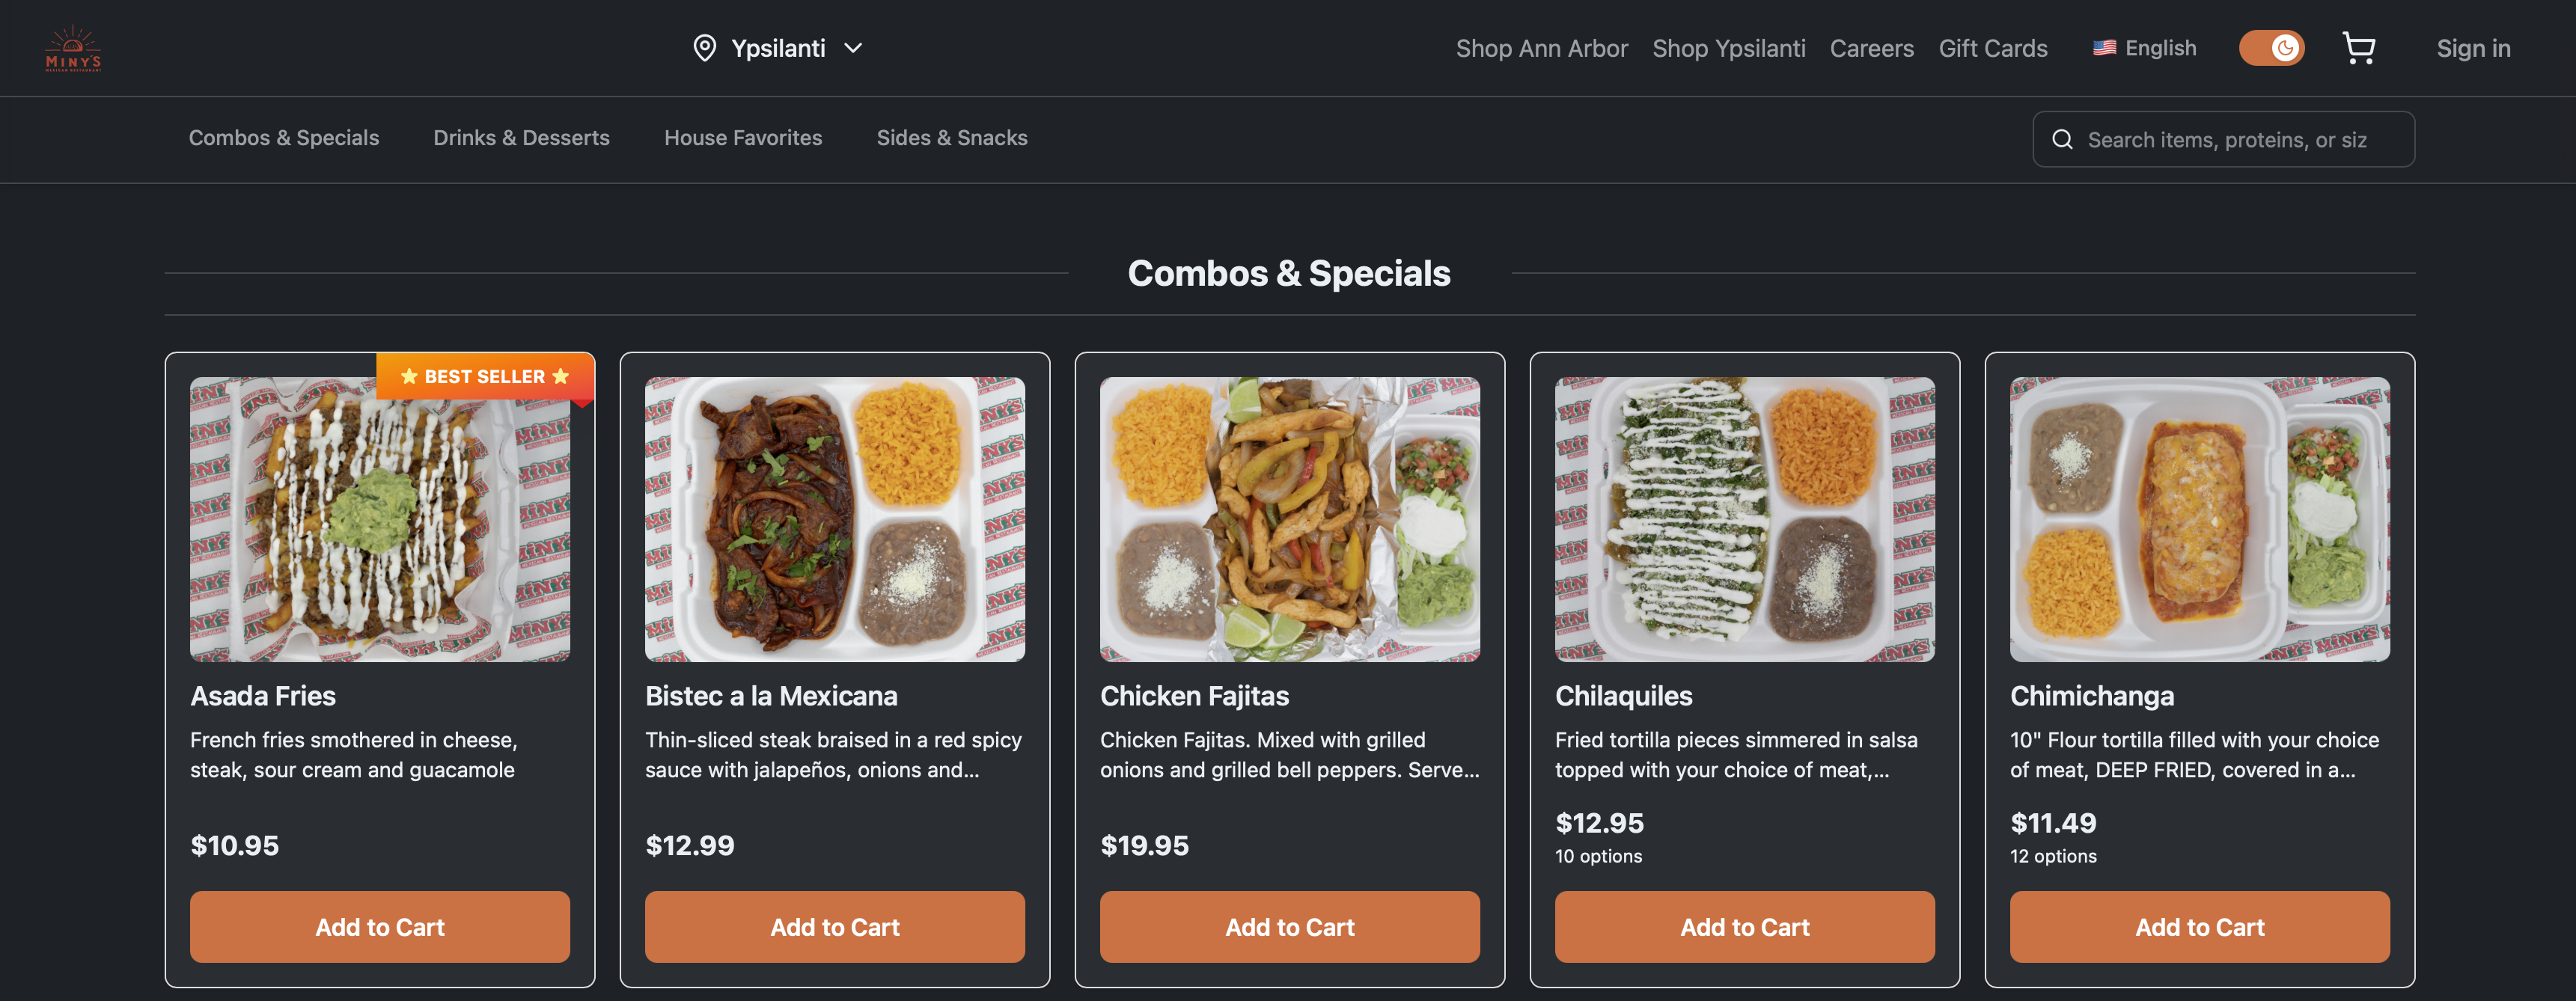Viewport: 2576px width, 1001px height.
Task: Switch to the Drinks & Desserts section
Action: click(521, 137)
